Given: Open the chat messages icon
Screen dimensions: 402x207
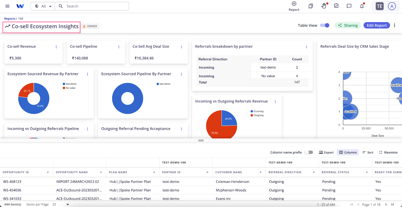Looking at the screenshot, I should click(x=349, y=6).
